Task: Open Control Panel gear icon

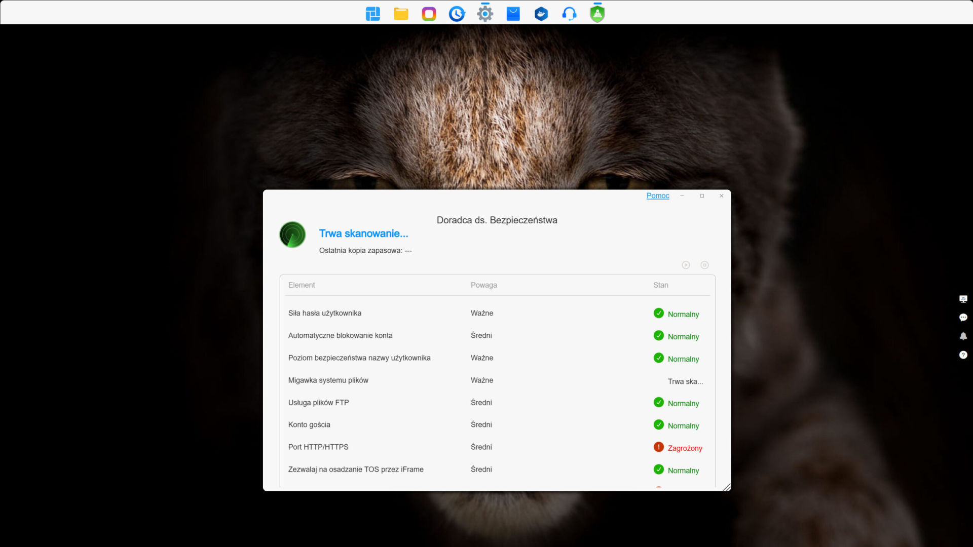Action: [x=485, y=14]
